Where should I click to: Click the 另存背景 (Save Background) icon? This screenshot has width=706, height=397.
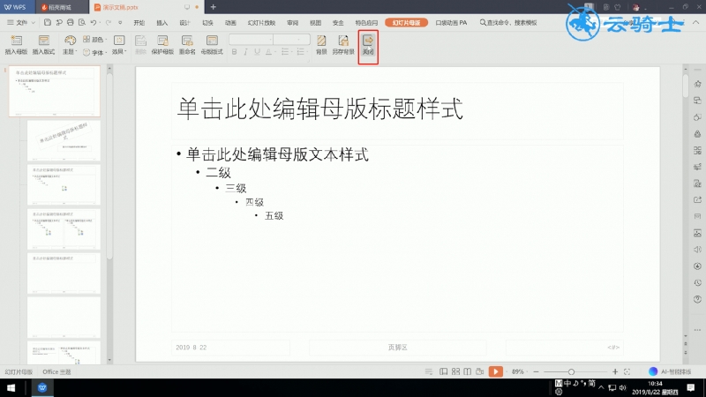pyautogui.click(x=343, y=45)
